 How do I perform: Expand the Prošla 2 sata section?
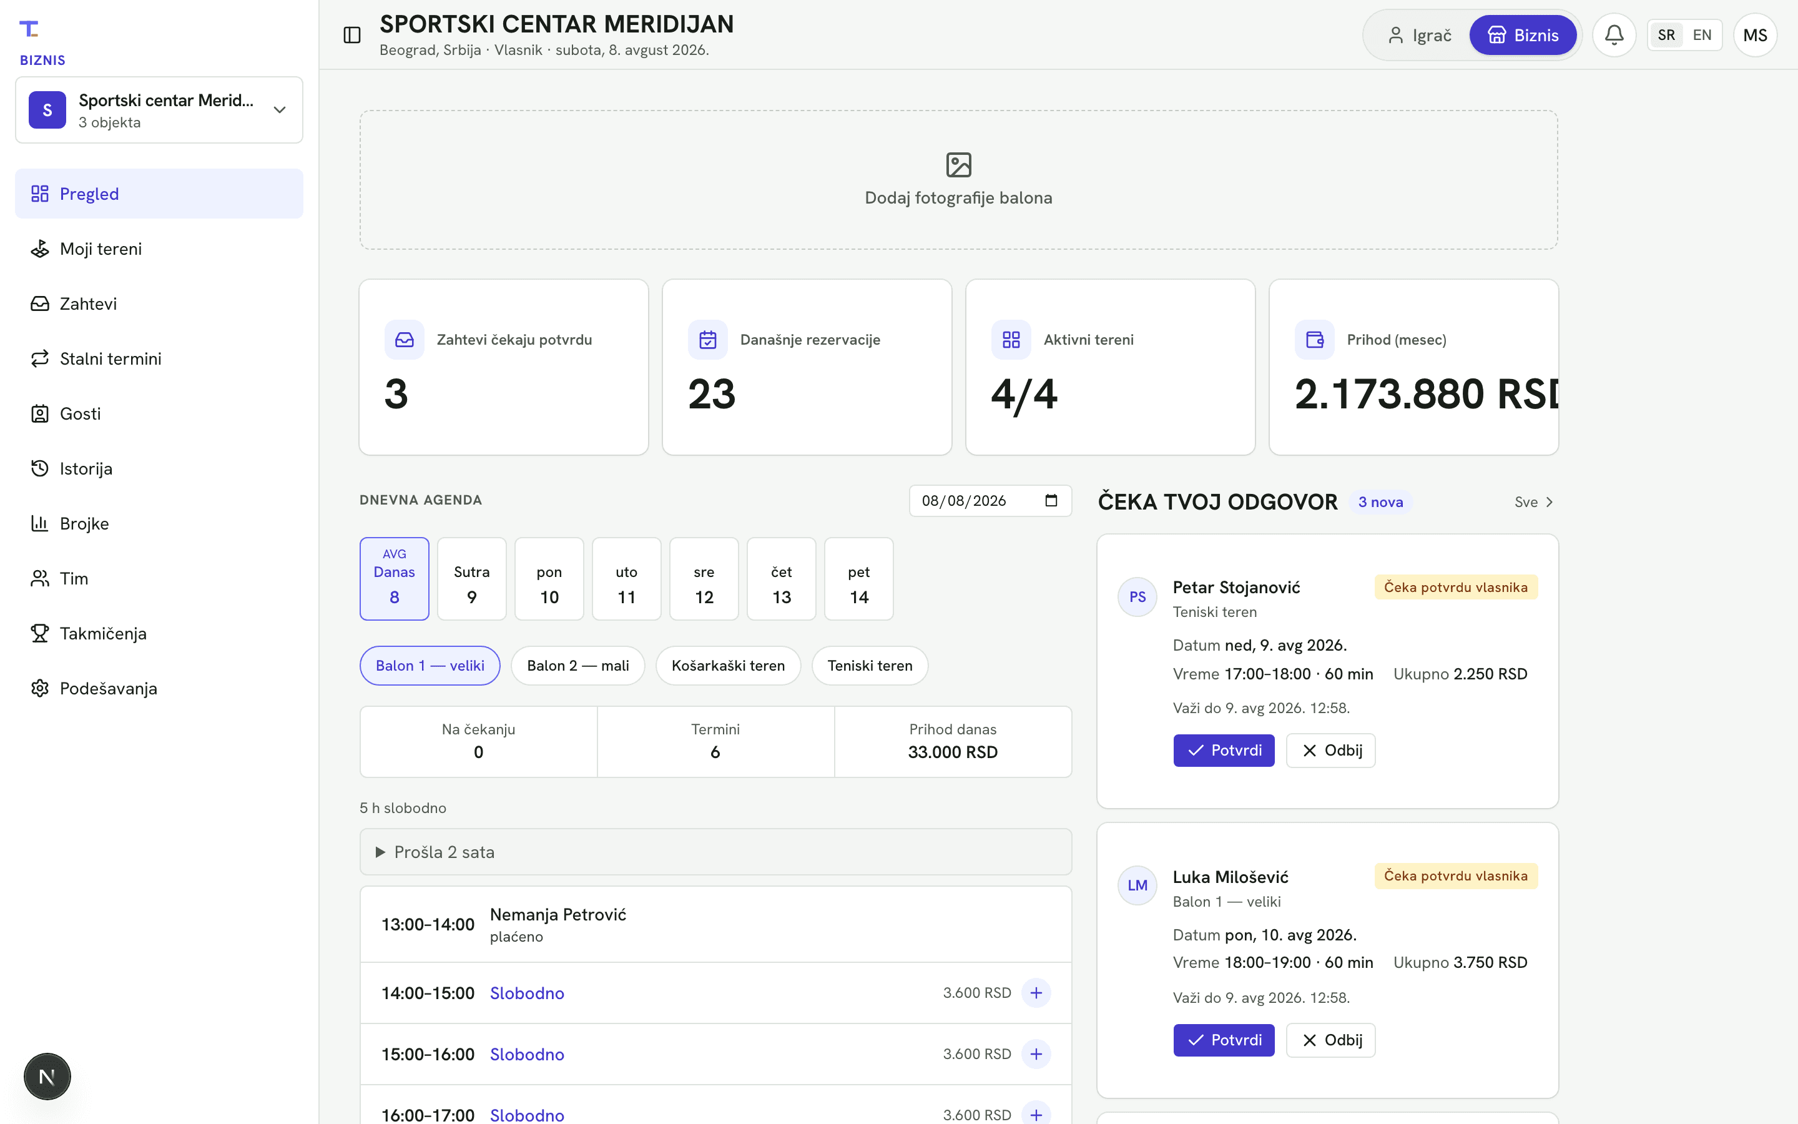pyautogui.click(x=715, y=852)
